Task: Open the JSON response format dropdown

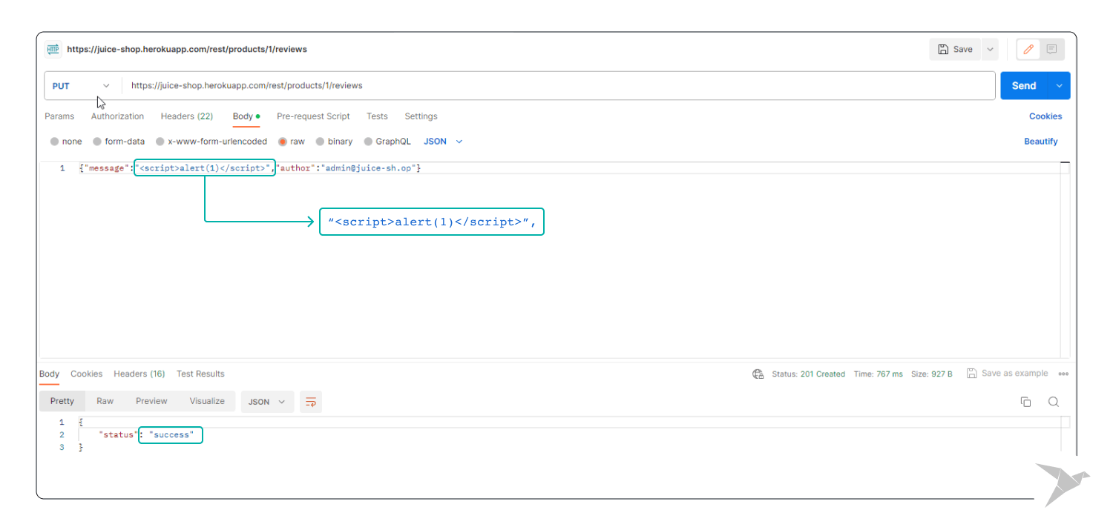Action: [267, 402]
